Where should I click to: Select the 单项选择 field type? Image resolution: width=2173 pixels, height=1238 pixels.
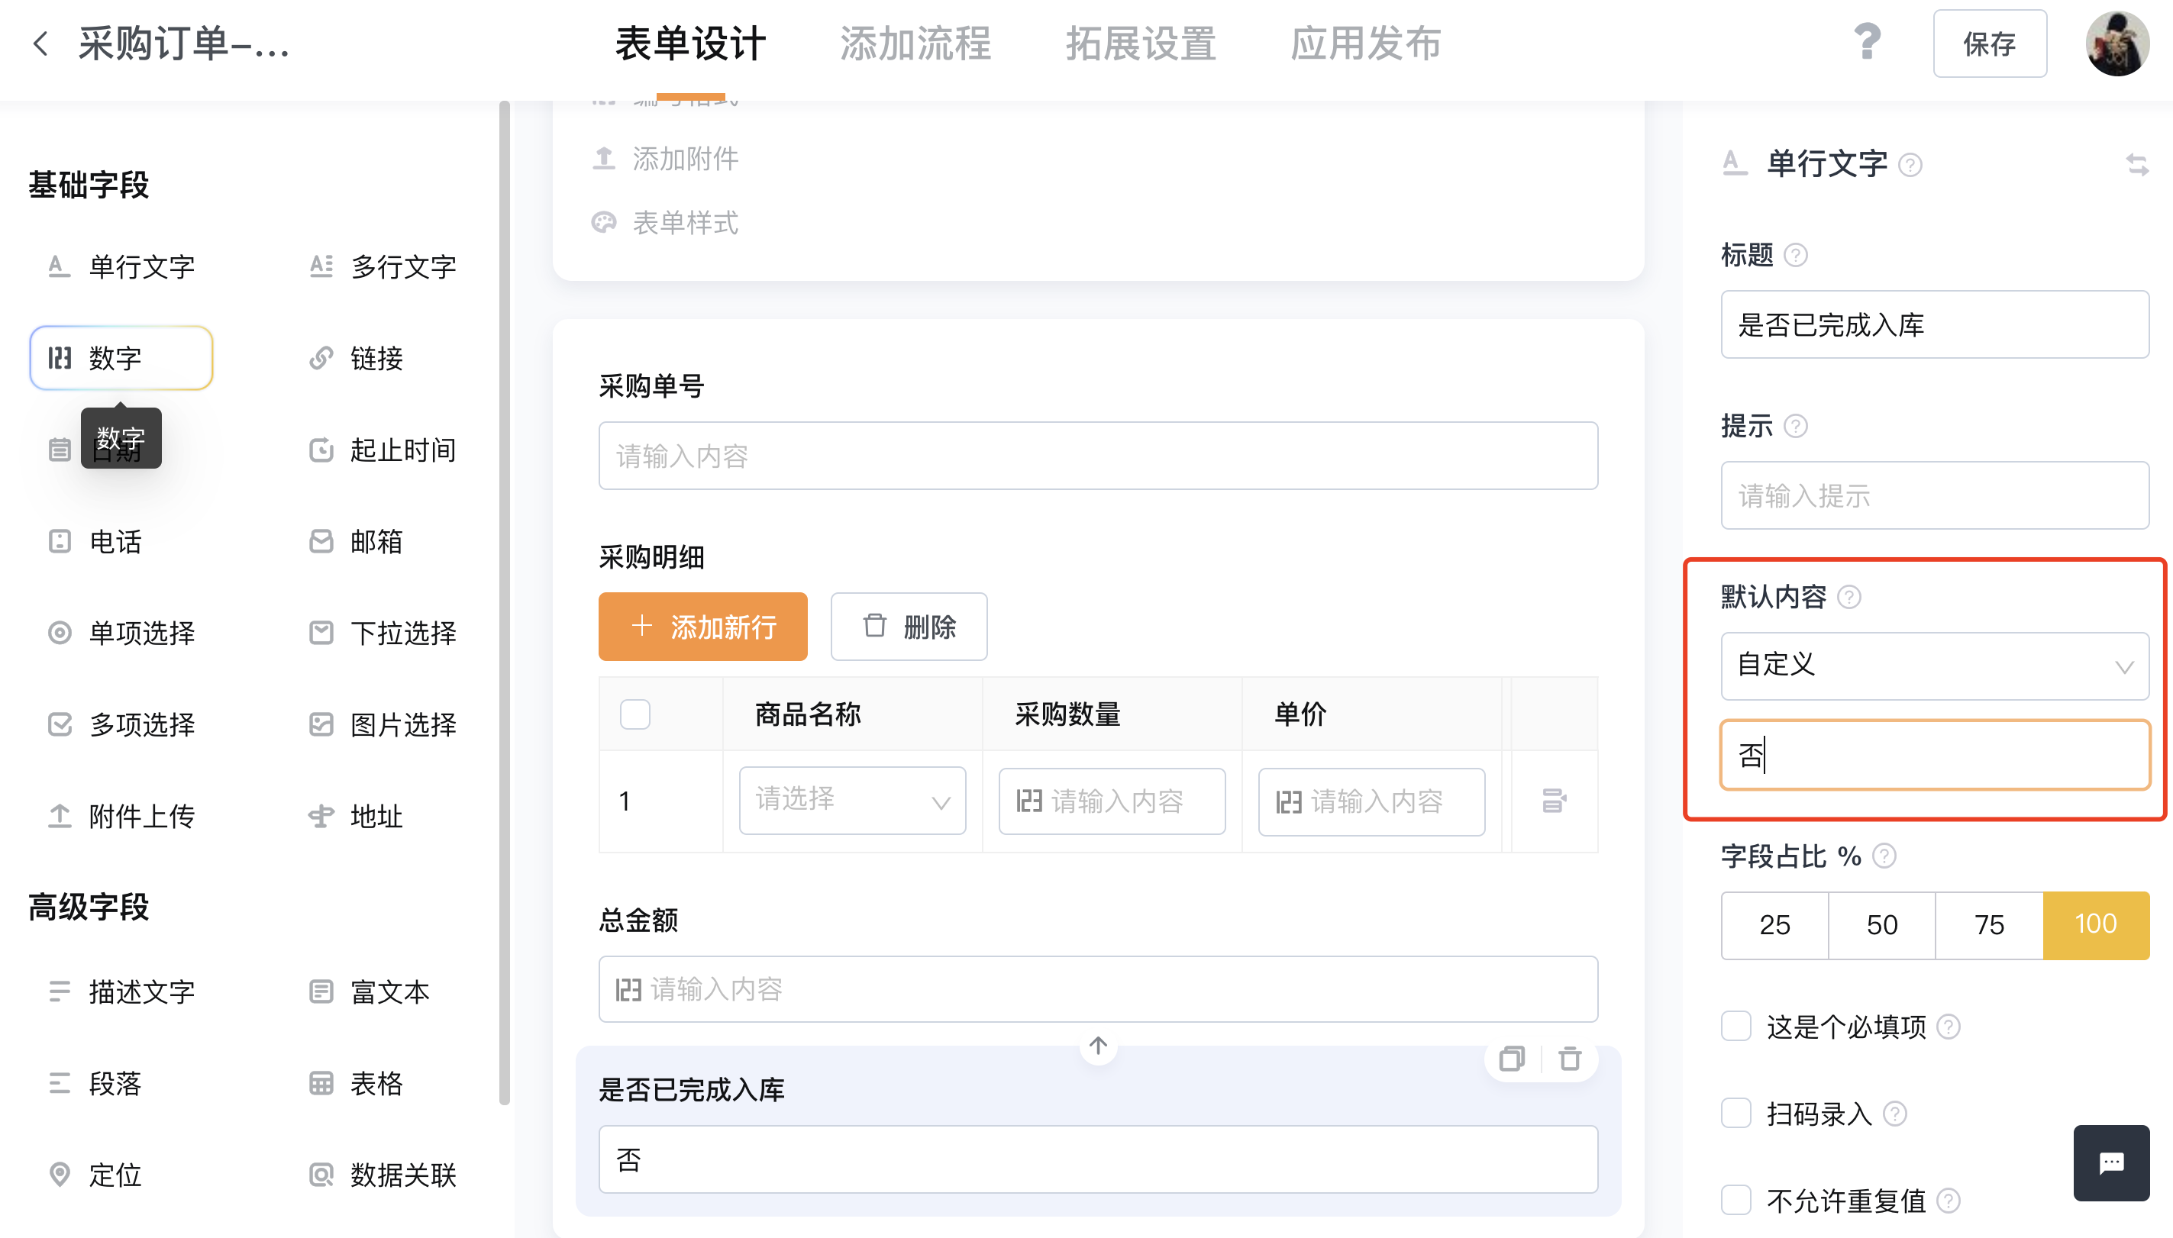[x=121, y=633]
